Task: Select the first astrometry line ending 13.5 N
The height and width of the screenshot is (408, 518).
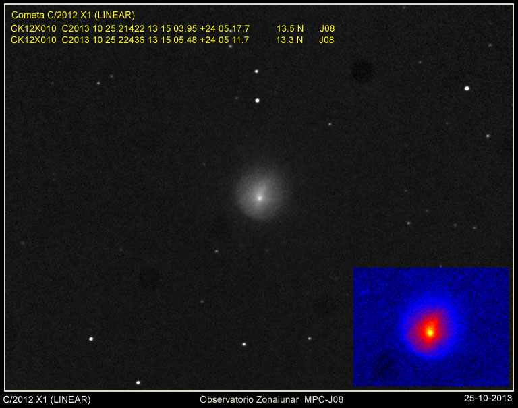Action: coord(173,29)
